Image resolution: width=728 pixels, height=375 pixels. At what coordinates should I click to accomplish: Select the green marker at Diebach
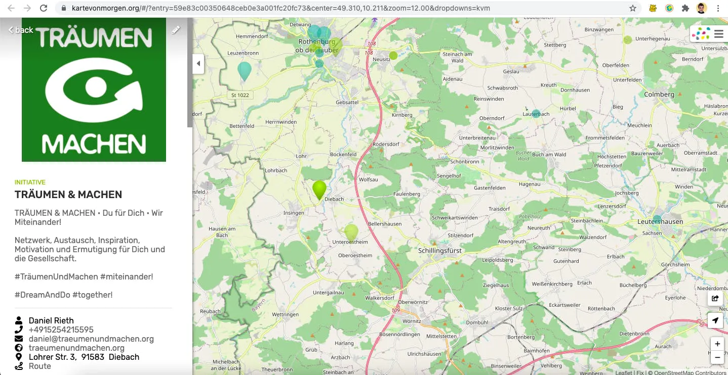tap(319, 191)
